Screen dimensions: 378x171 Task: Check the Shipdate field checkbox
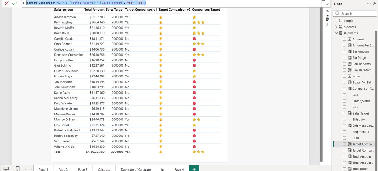coord(345,120)
